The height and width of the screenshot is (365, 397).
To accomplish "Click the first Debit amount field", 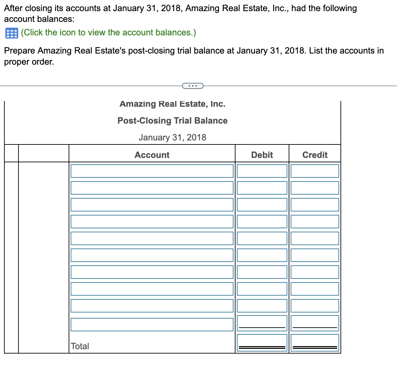I will point(262,171).
